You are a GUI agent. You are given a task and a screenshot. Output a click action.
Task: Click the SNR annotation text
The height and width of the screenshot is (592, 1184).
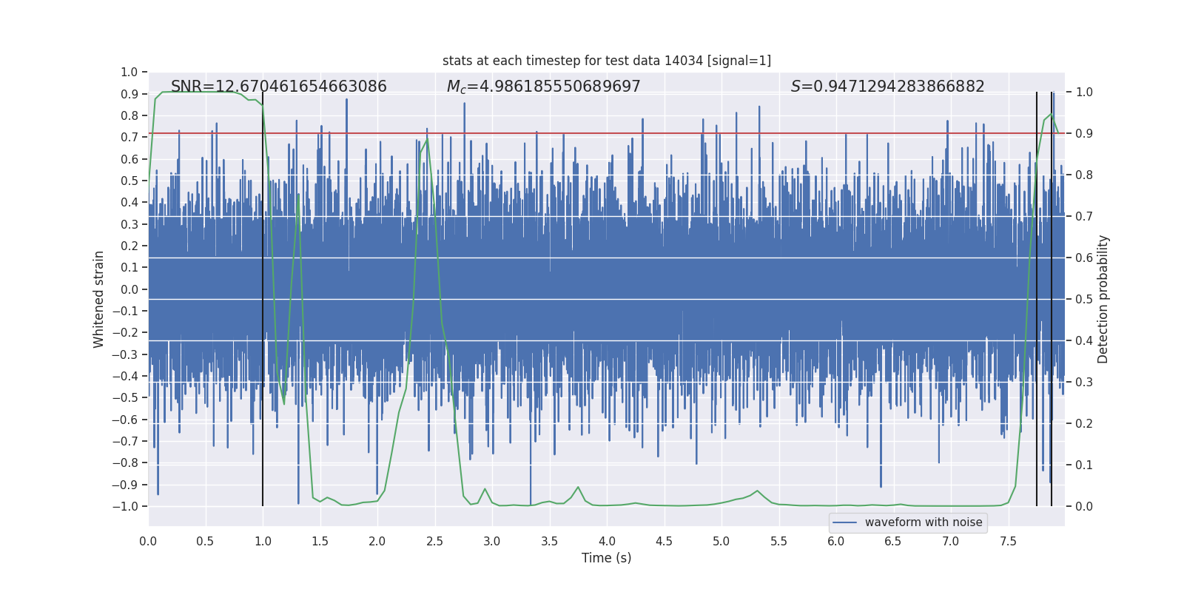click(x=279, y=87)
